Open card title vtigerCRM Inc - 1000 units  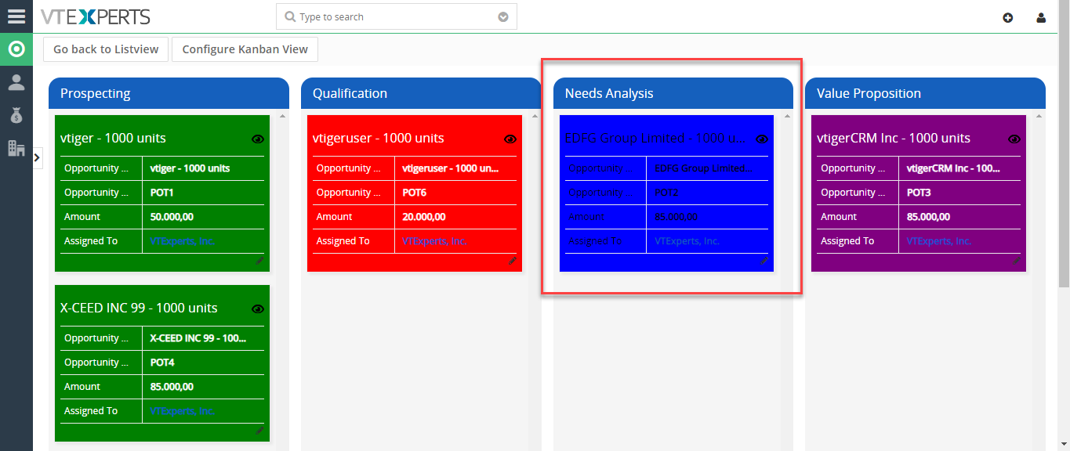(x=894, y=138)
